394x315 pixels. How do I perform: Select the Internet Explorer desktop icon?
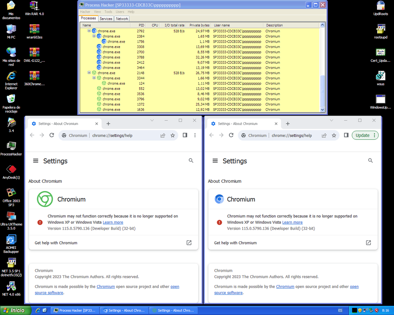click(11, 80)
